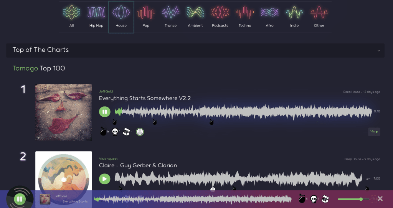Click the skull icon in bottom player bar
This screenshot has width=393, height=208.
tap(314, 199)
